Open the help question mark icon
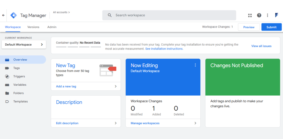 point(259,15)
